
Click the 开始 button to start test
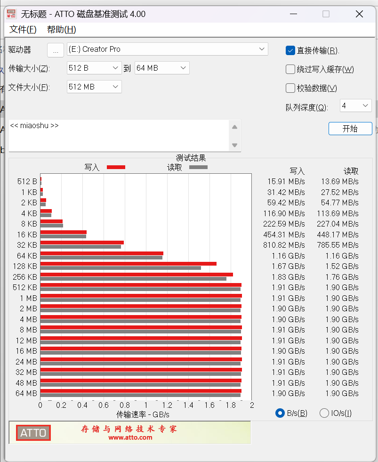tap(350, 129)
